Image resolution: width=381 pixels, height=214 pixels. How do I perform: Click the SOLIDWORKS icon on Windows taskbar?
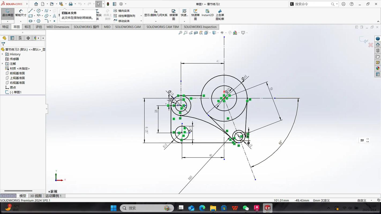267,208
